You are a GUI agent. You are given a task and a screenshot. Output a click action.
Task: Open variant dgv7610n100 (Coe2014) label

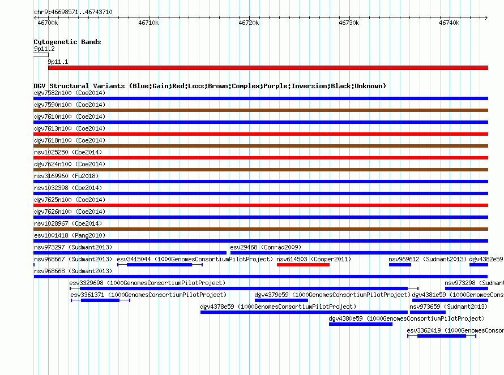tap(70, 117)
